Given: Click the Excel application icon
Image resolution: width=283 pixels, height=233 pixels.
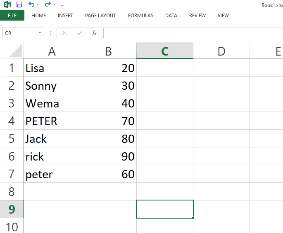Looking at the screenshot, I should tap(7, 5).
